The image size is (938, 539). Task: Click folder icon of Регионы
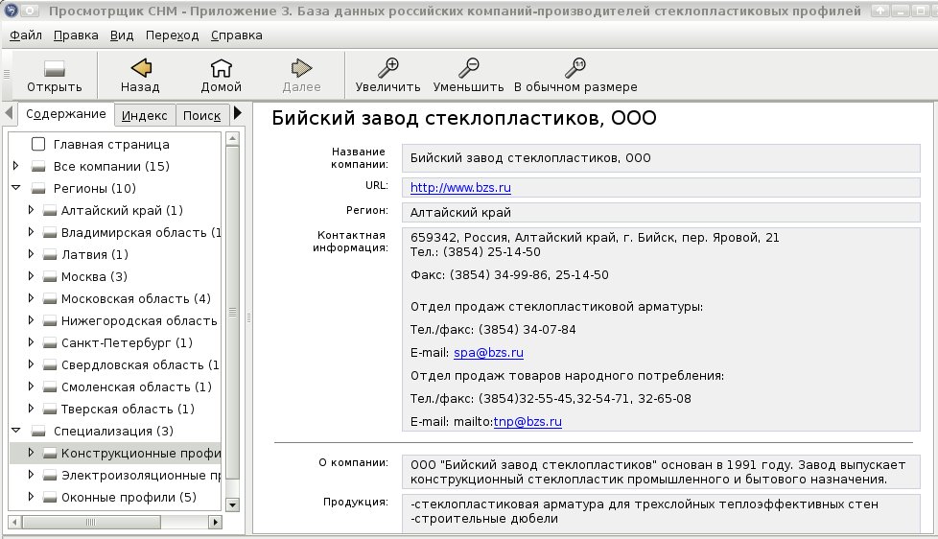tap(38, 189)
